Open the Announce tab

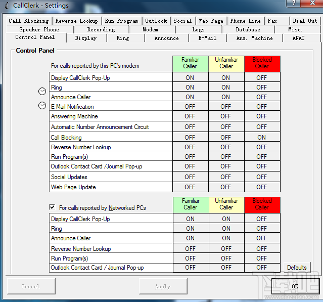(167, 38)
